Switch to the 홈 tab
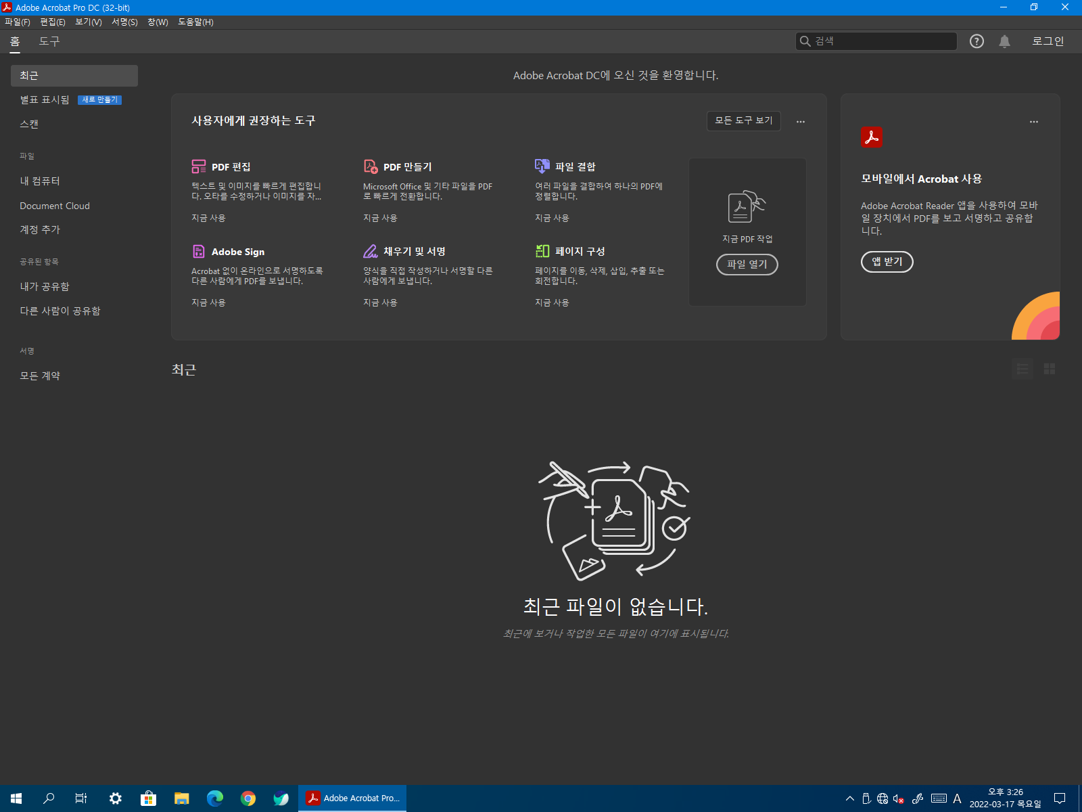Viewport: 1082px width, 812px height. pyautogui.click(x=15, y=41)
